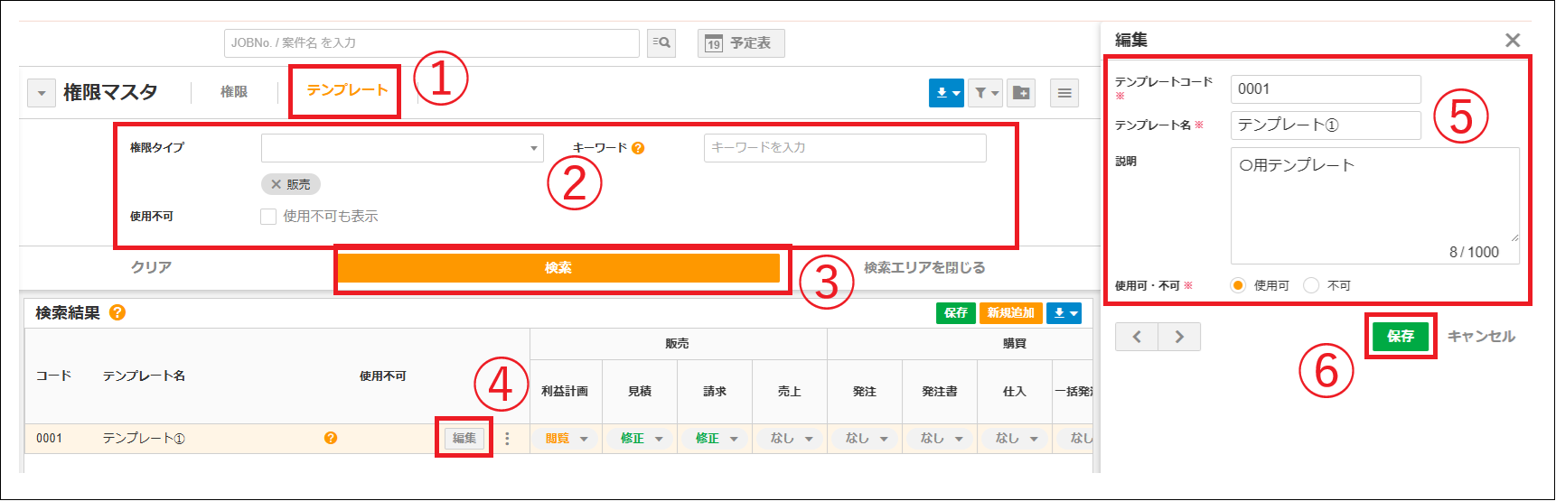Click help icon beside 検索結果
1556x501 pixels.
point(117,312)
